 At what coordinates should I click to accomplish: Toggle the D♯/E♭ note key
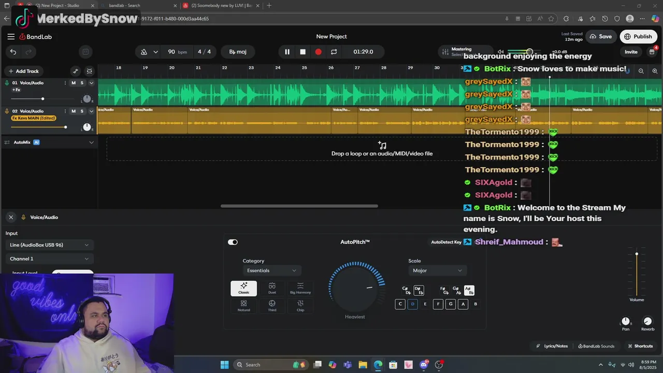click(419, 291)
